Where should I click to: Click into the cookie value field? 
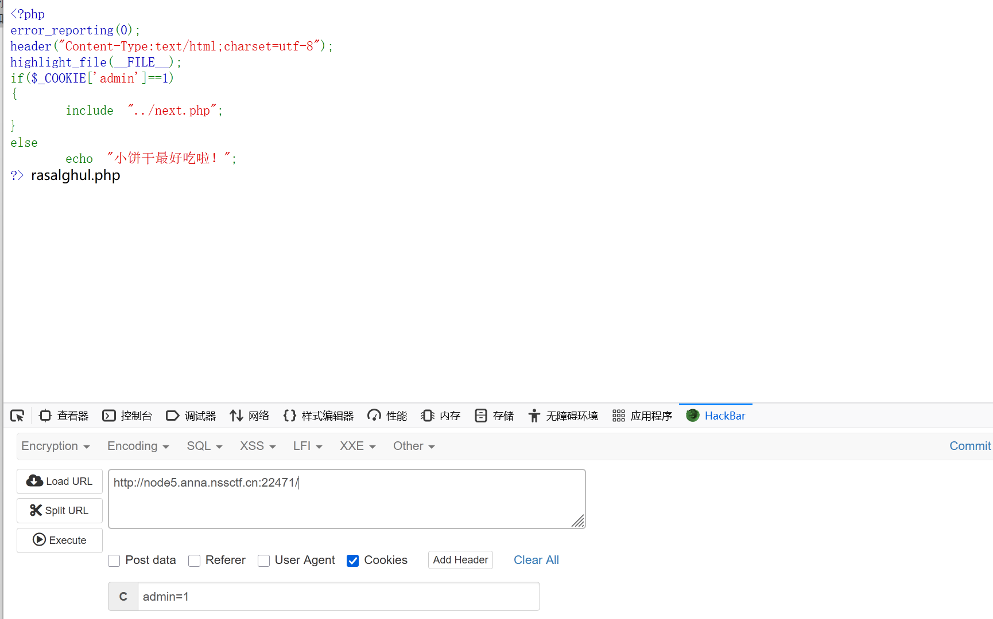pos(338,597)
